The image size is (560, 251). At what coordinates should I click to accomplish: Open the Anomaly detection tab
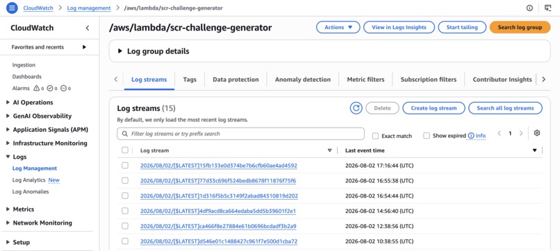tap(303, 80)
